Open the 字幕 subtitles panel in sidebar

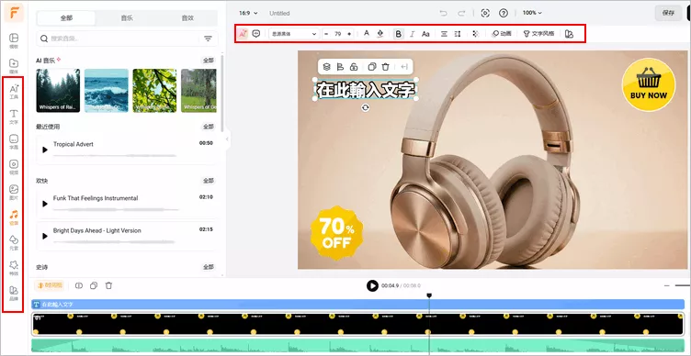tap(14, 141)
